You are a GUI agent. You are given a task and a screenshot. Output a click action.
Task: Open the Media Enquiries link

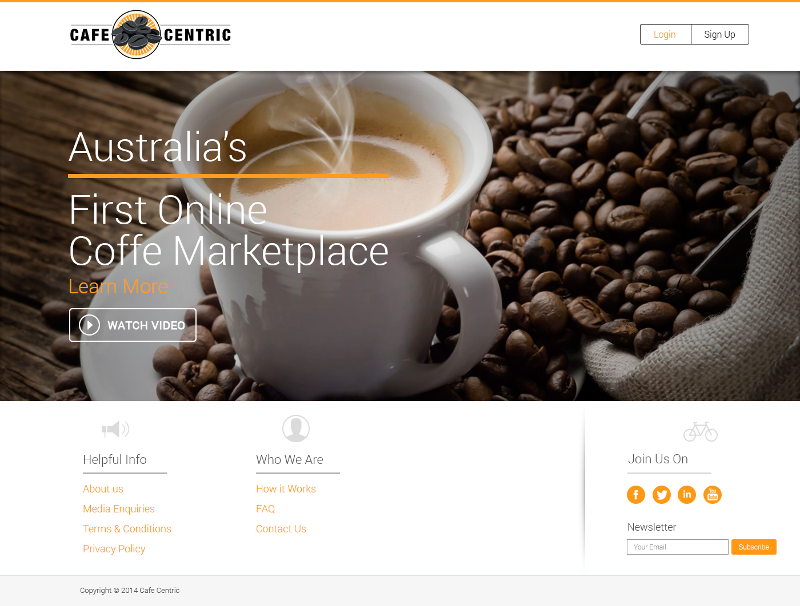[119, 509]
